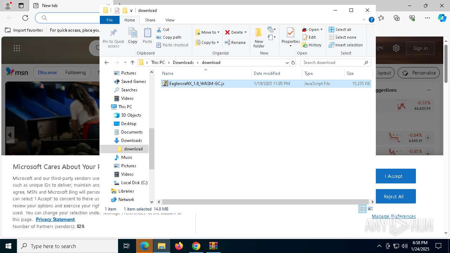The image size is (450, 253).
Task: Open Google Chrome from the taskbar
Action: (x=196, y=246)
